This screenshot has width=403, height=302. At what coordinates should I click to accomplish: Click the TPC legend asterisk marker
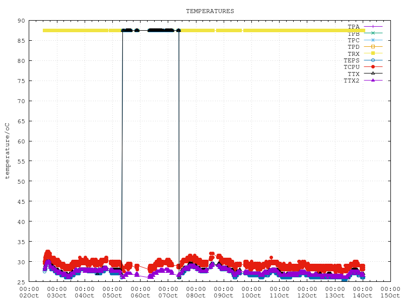point(373,40)
